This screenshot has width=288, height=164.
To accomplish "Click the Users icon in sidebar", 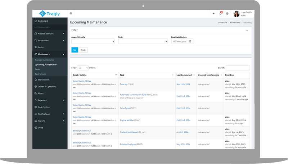I will point(36,128).
